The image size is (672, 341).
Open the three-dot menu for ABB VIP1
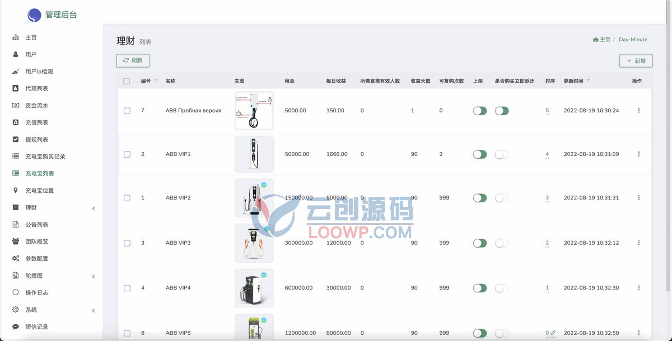[x=639, y=154]
